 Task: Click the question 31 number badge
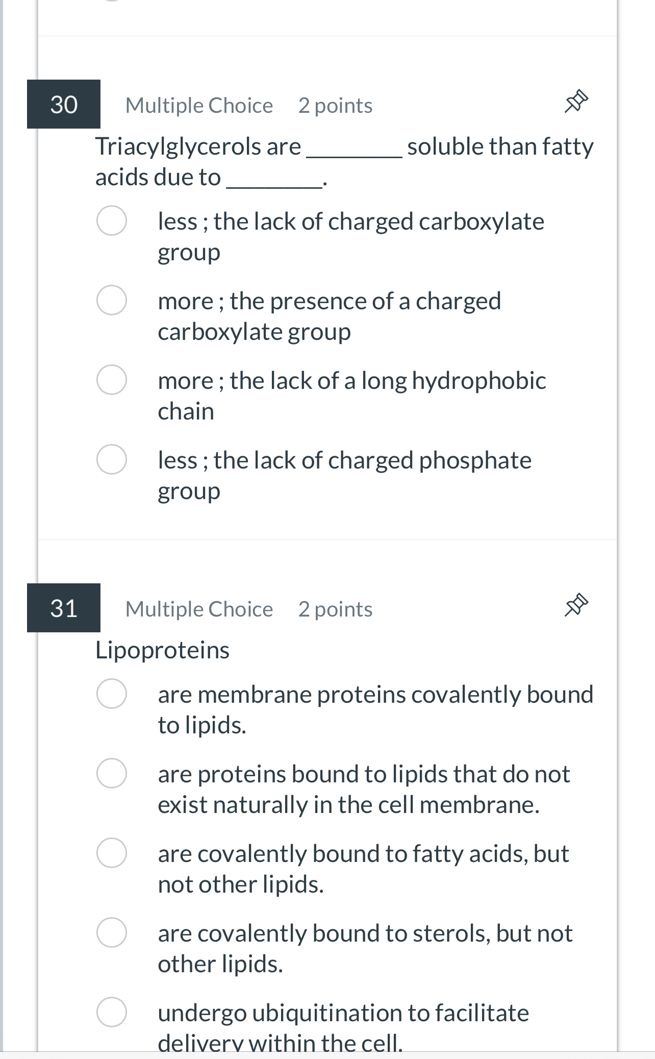(x=63, y=608)
